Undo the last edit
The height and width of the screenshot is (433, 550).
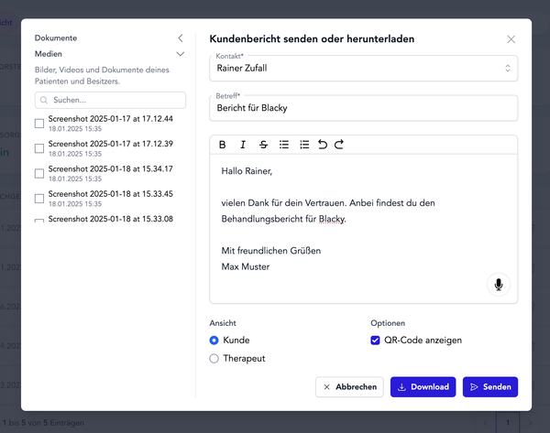tap(322, 145)
